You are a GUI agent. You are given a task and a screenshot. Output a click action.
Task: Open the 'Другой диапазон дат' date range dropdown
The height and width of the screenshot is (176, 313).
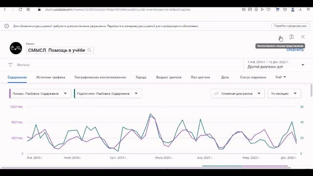pyautogui.click(x=276, y=65)
